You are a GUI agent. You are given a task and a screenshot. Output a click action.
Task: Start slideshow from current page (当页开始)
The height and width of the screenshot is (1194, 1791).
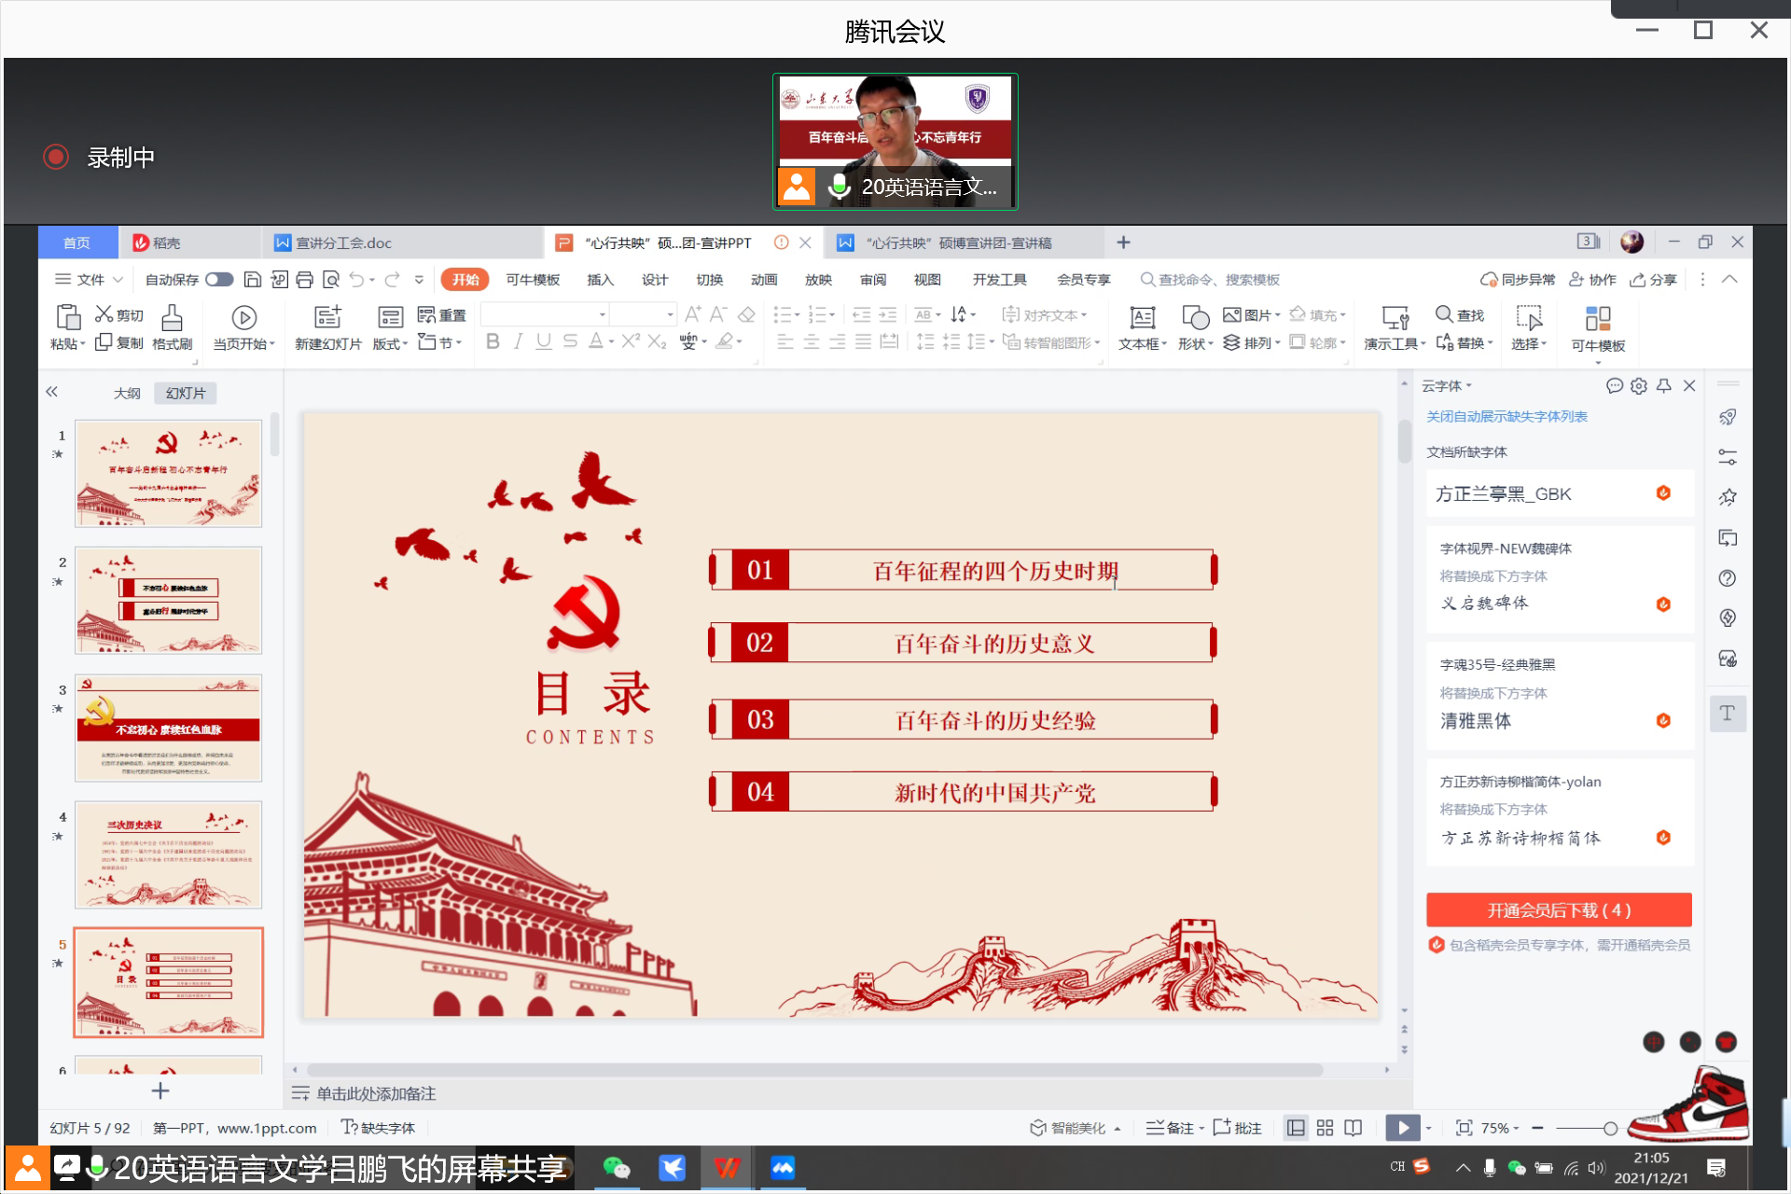[243, 318]
